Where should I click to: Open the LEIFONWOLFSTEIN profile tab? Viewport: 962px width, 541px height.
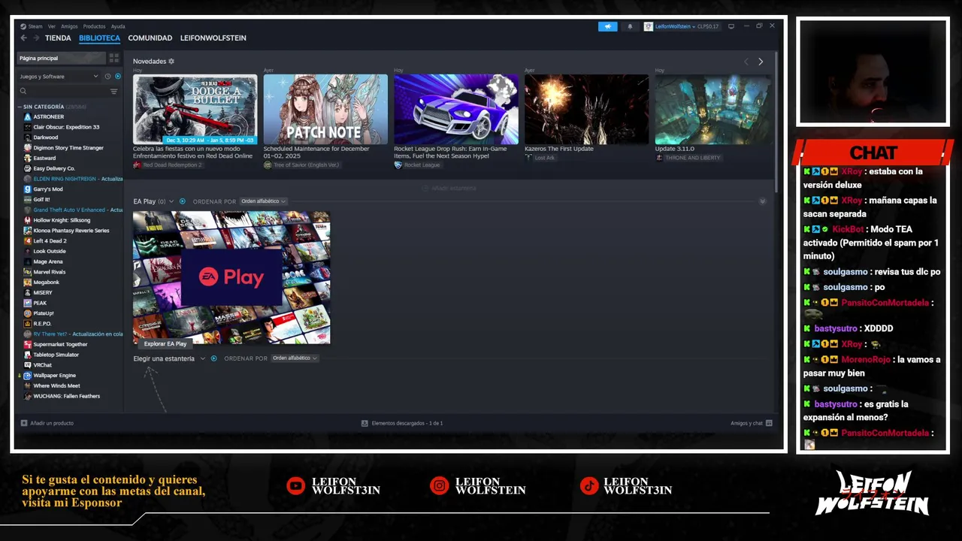[213, 38]
